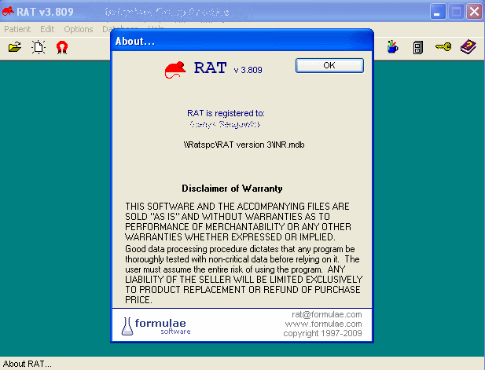The height and width of the screenshot is (370, 485).
Task: Click the open folder toolbar icon
Action: coord(15,47)
